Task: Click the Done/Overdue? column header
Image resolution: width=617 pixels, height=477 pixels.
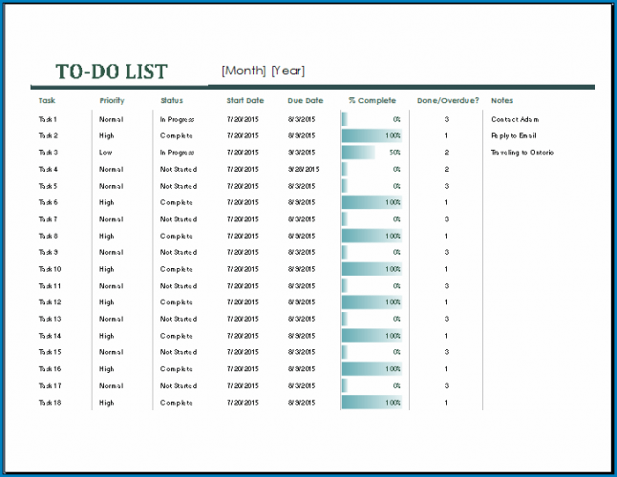Action: (448, 100)
